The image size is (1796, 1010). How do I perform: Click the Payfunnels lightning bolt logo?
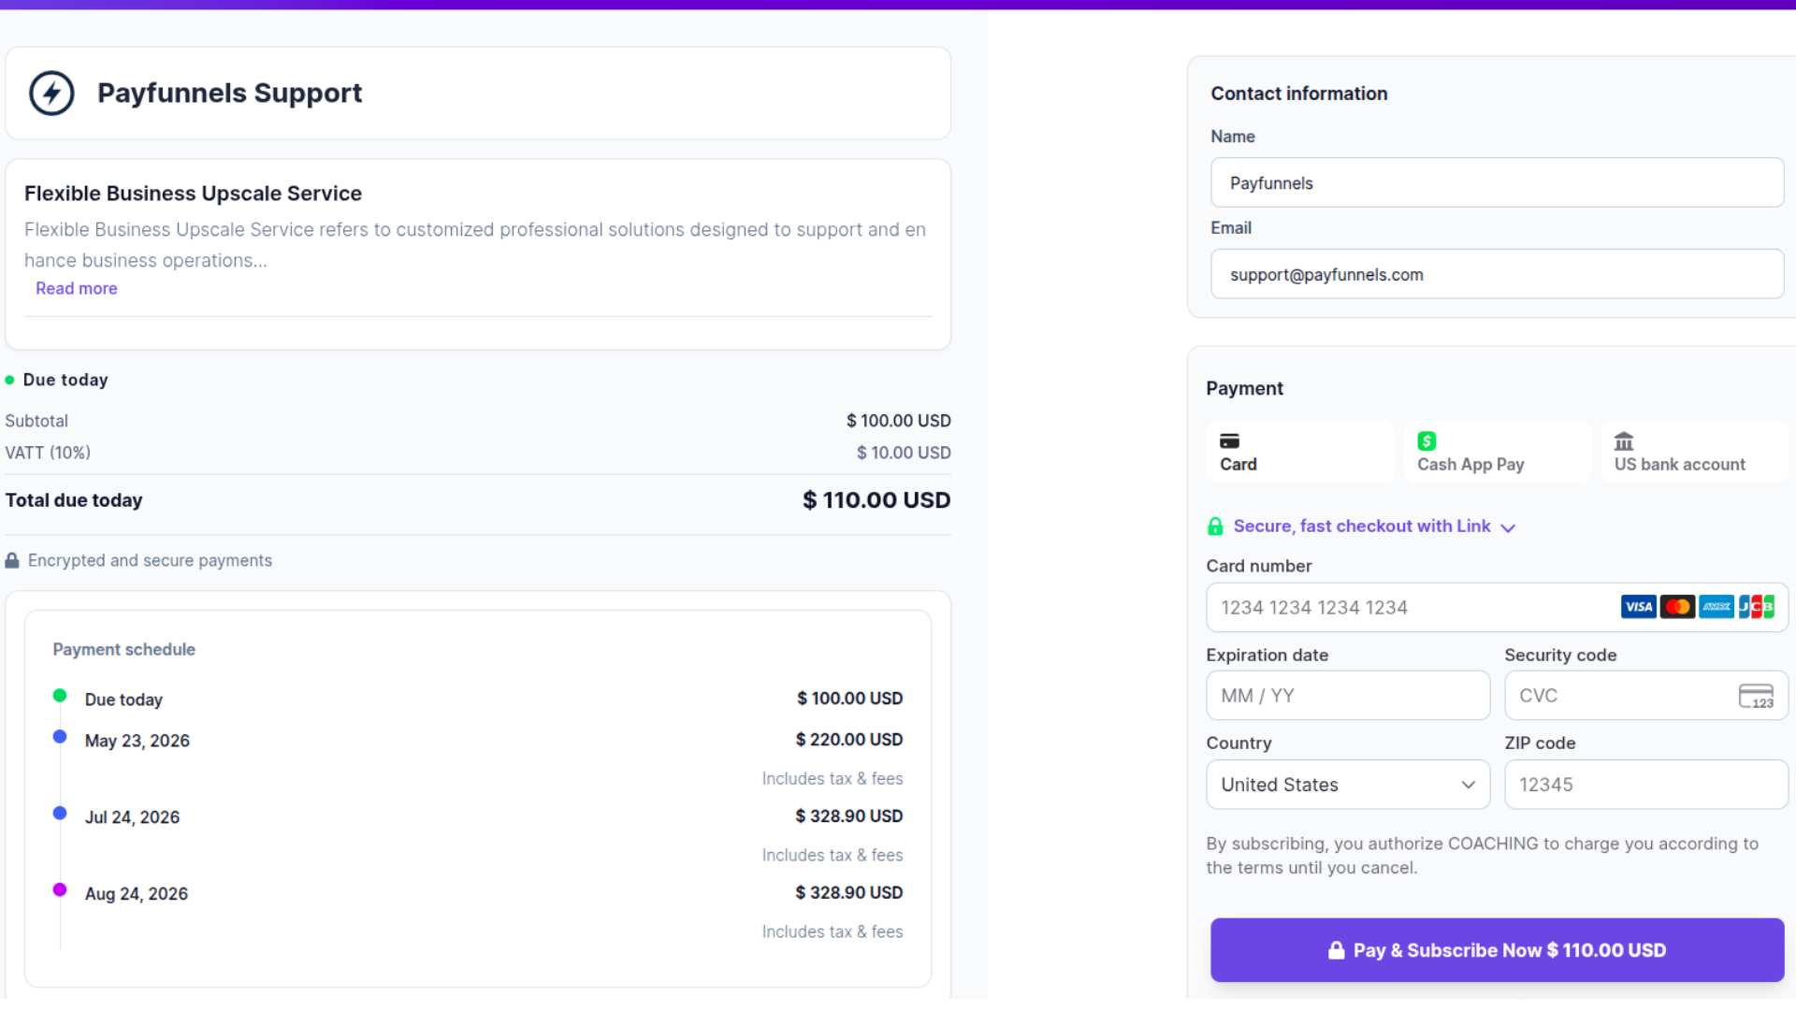click(x=51, y=94)
